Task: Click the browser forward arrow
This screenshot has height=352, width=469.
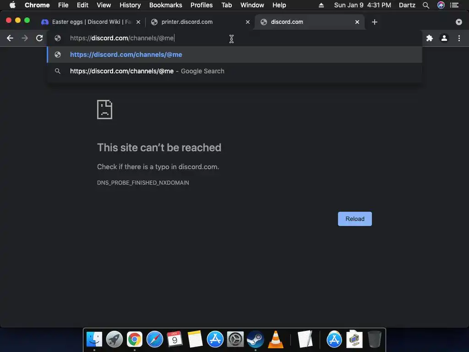Action: (x=25, y=38)
